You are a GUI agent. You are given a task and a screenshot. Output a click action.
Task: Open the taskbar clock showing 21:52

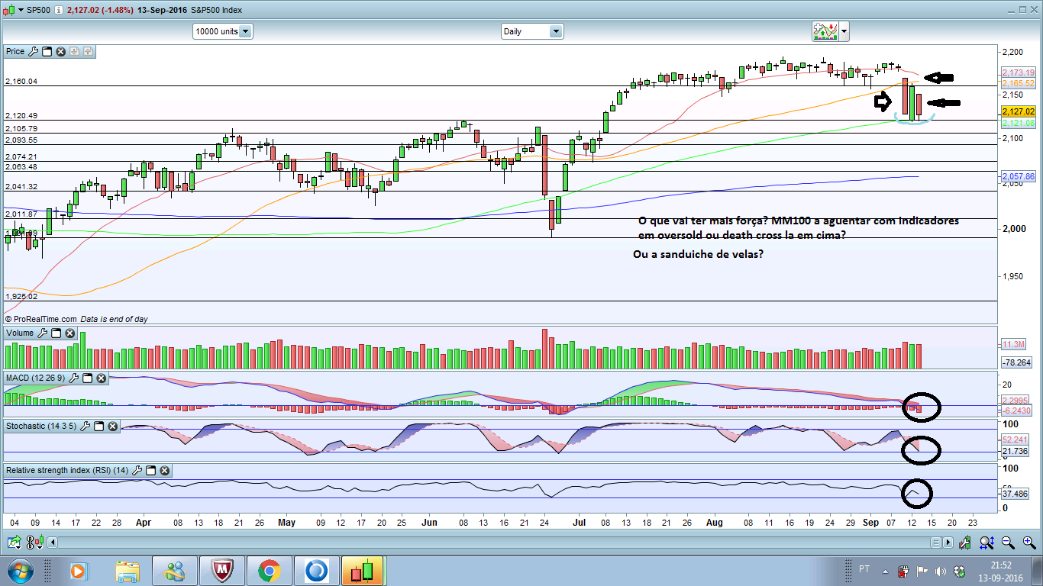pos(999,571)
